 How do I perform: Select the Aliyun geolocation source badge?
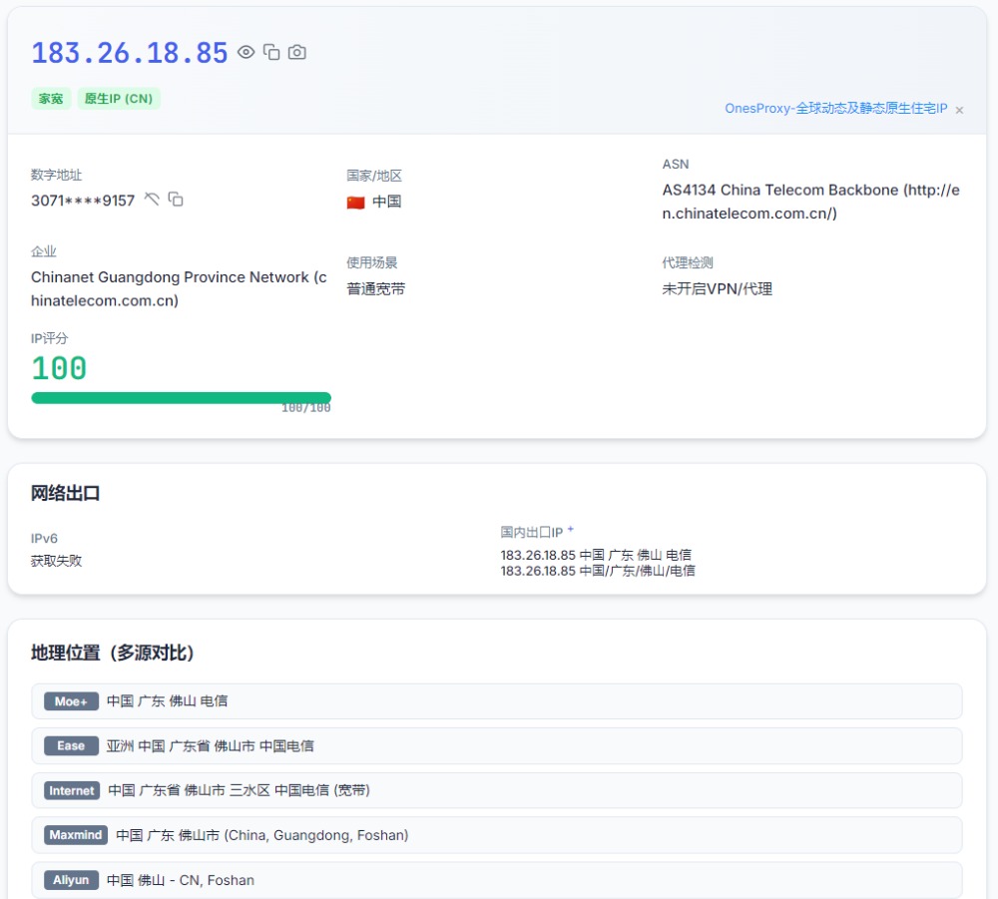click(x=71, y=880)
